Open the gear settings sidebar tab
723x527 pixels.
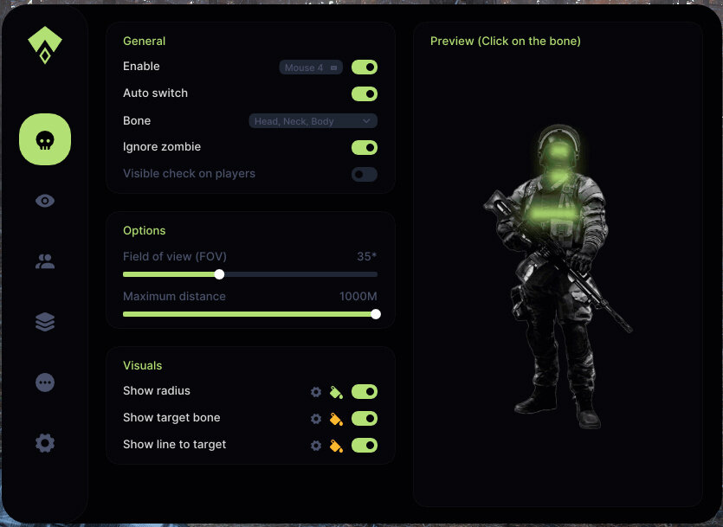point(45,443)
